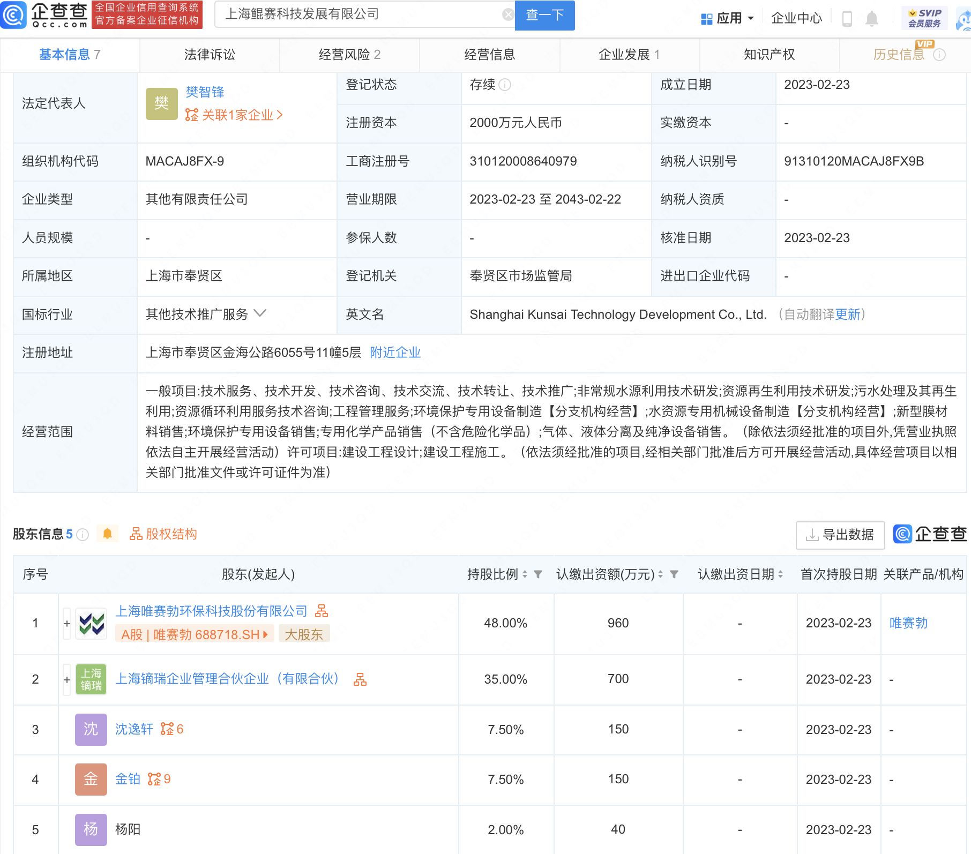
Task: Open 关联1家企业 related companies link
Action: click(234, 115)
